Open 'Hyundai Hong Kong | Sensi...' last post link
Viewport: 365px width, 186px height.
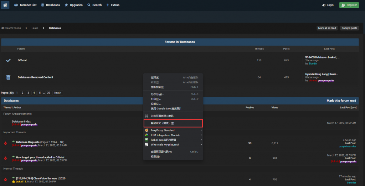coord(322,74)
